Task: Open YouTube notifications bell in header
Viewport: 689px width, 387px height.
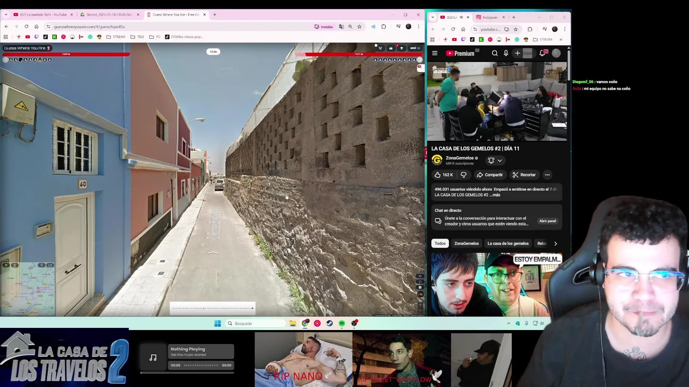Action: 543,53
